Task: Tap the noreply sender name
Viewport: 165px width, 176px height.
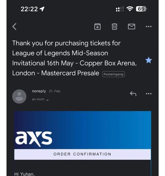Action: pyautogui.click(x=39, y=91)
